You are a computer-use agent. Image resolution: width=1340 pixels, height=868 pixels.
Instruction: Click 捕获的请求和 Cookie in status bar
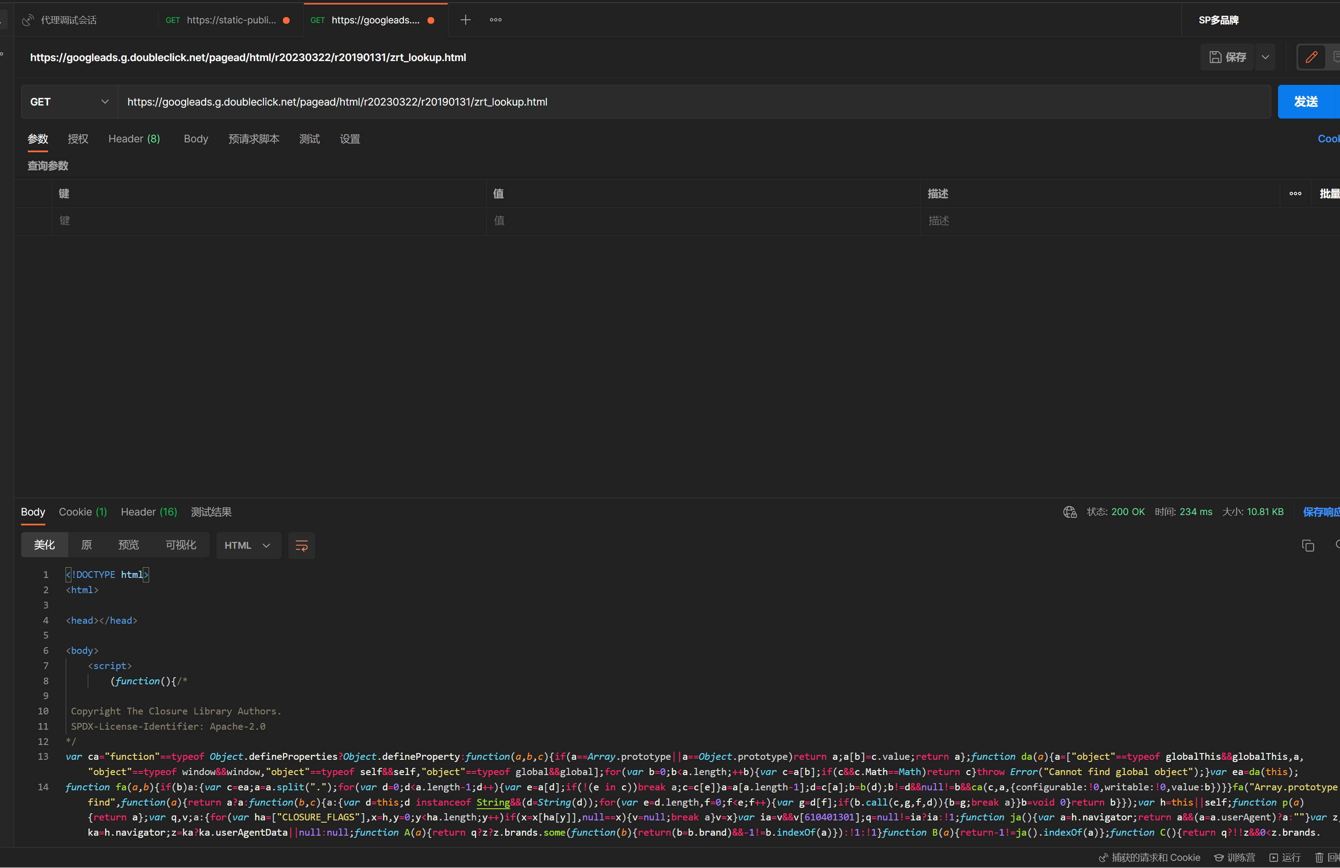(x=1149, y=858)
